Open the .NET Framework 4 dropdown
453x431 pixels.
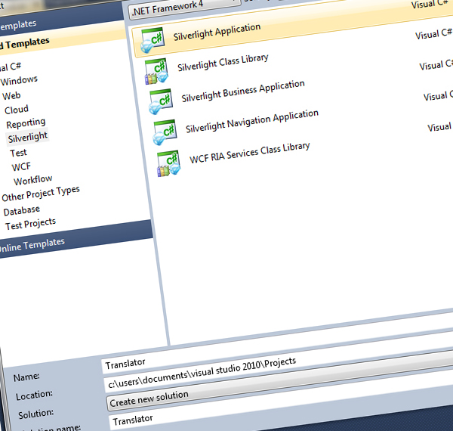184,8
